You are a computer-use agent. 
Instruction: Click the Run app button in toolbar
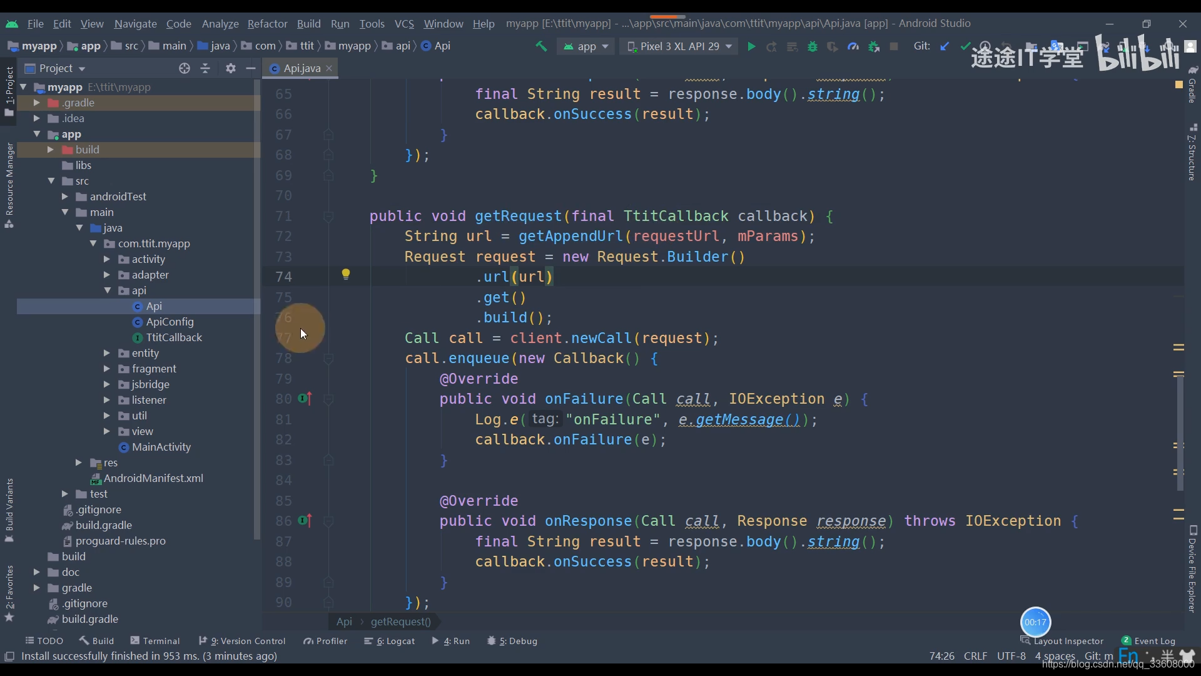click(750, 46)
